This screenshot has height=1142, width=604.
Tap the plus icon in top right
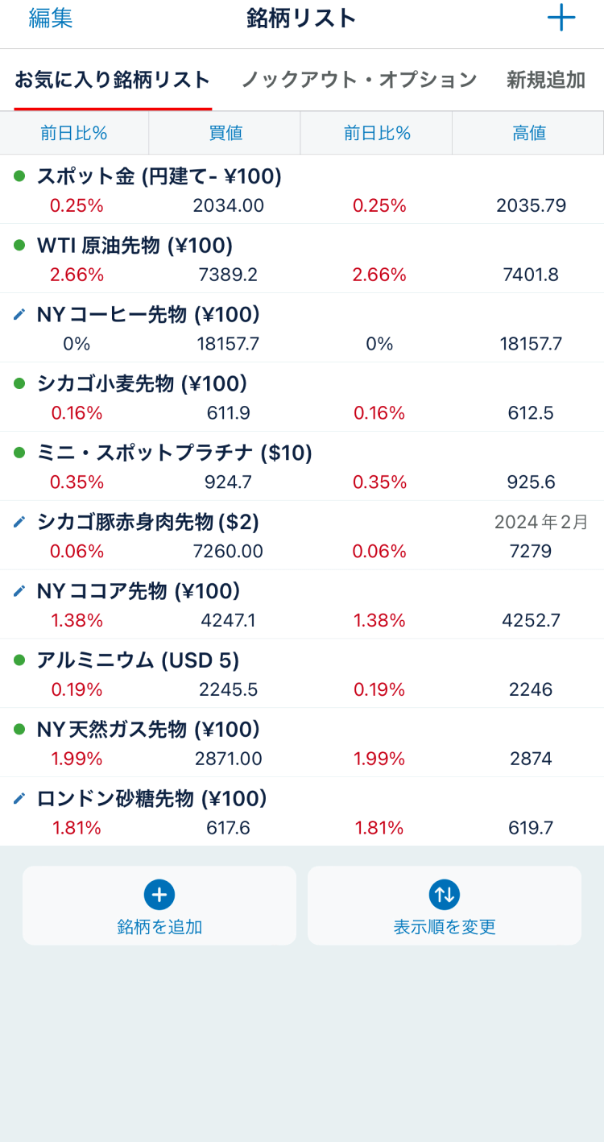561,18
